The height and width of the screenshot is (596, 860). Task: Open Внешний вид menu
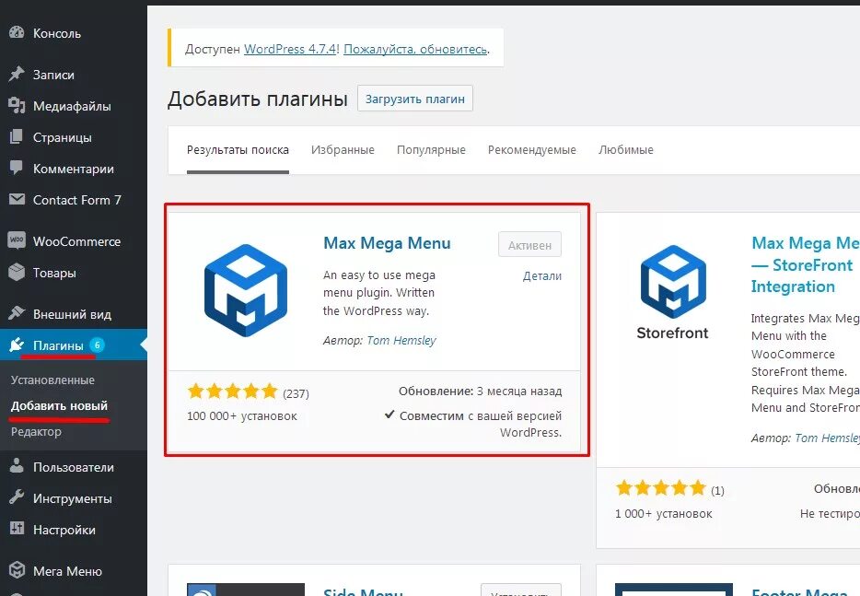point(73,314)
